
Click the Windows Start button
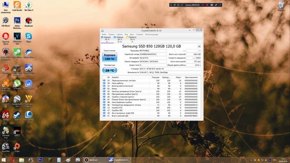pyautogui.click(x=3, y=160)
